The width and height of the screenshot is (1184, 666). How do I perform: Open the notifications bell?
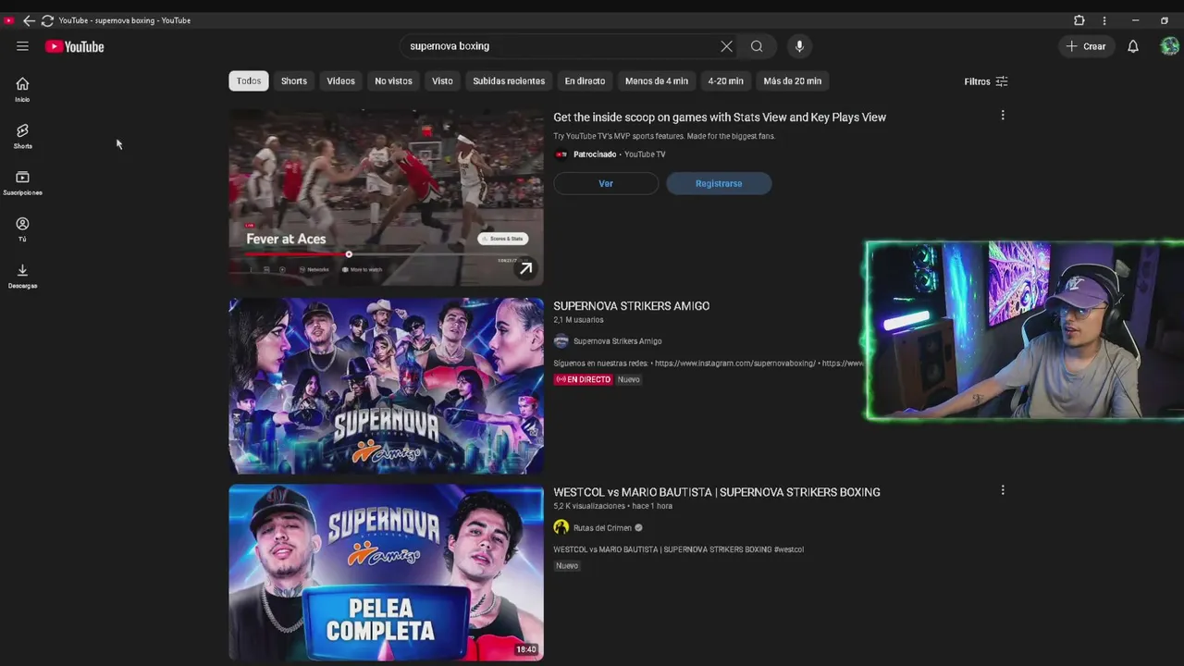point(1132,46)
